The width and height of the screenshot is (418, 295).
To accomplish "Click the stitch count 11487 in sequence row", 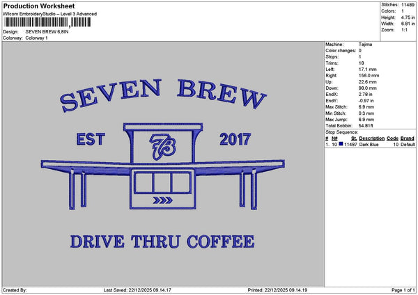I will pos(350,145).
